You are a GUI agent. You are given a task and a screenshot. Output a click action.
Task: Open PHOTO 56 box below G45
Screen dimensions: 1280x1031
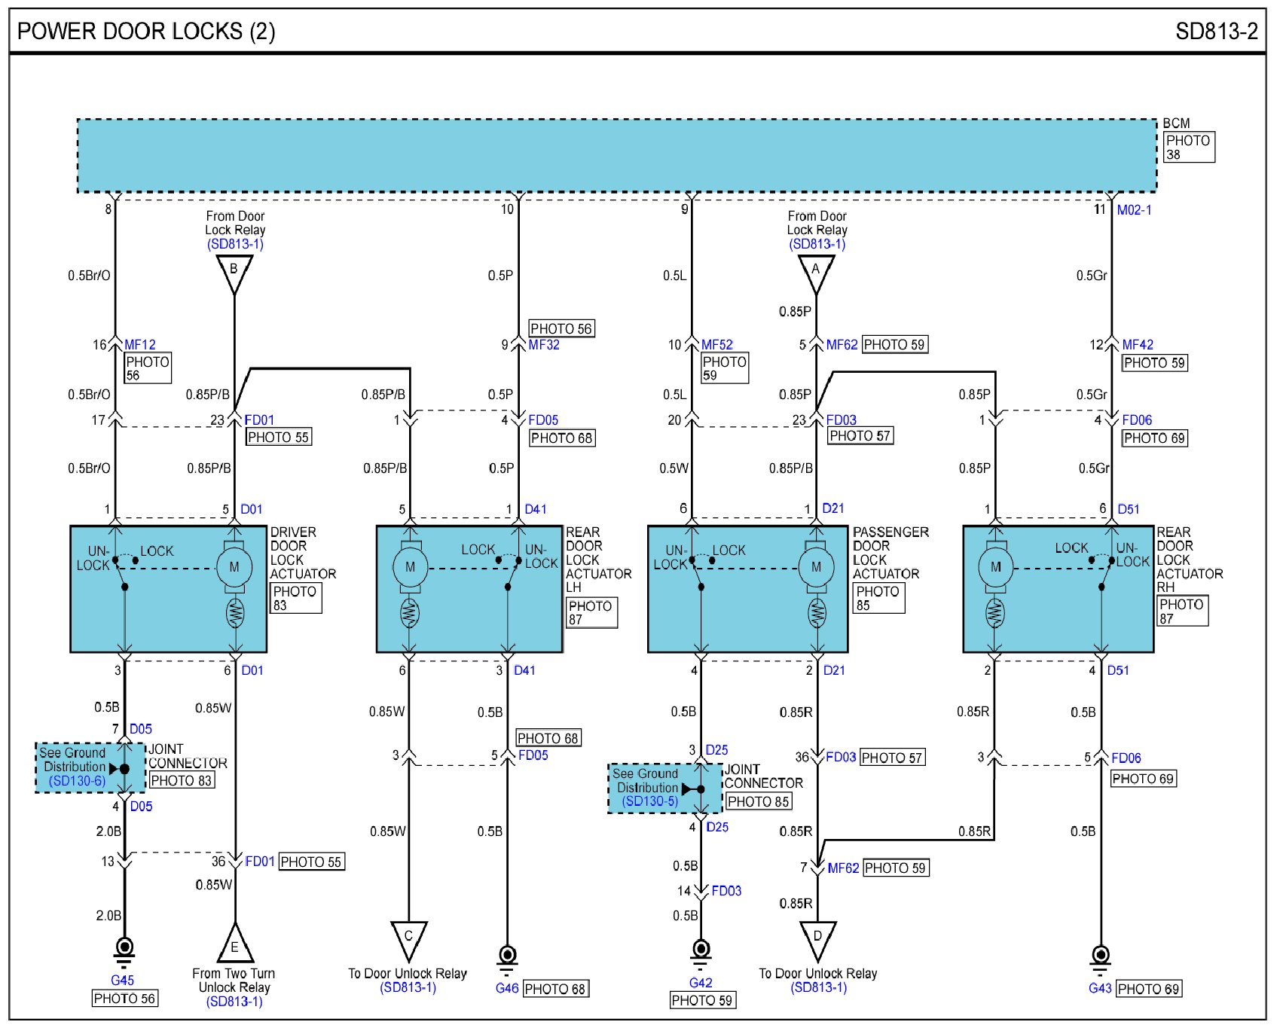tap(124, 999)
